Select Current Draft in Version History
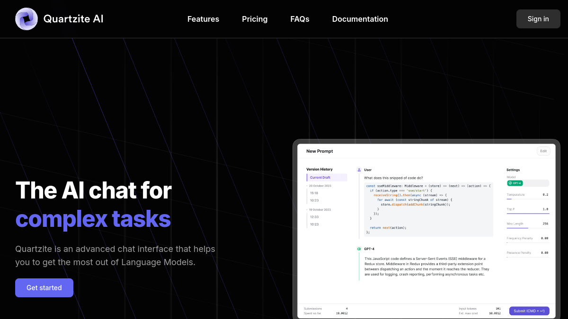Viewport: 568px width, 319px height. click(327, 178)
